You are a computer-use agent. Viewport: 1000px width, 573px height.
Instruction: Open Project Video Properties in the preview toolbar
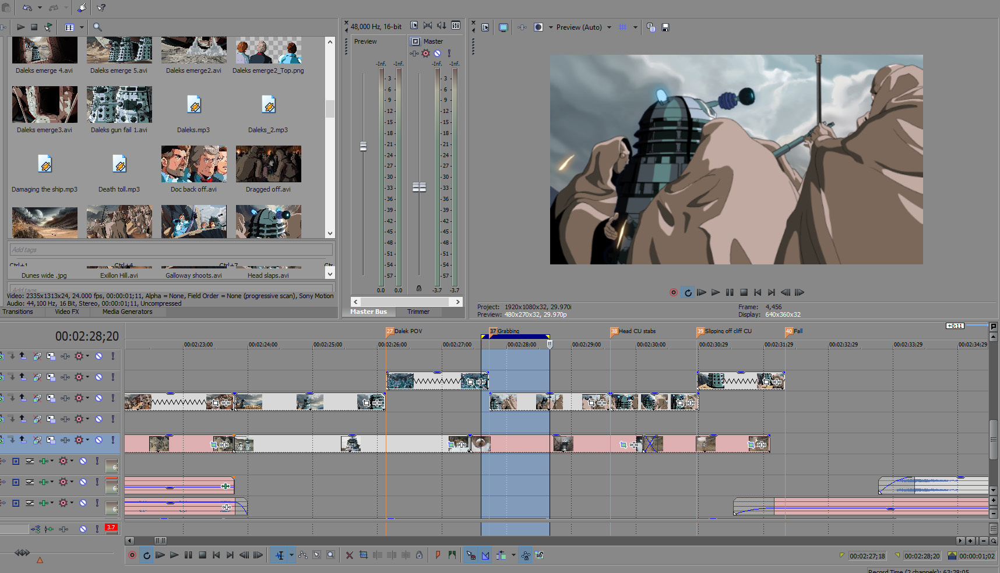(485, 27)
